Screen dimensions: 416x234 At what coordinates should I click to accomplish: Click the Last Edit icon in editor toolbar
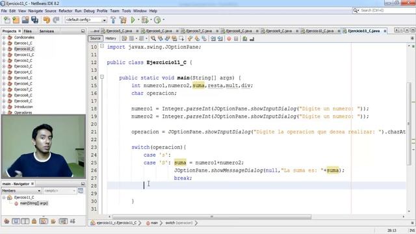[124, 39]
